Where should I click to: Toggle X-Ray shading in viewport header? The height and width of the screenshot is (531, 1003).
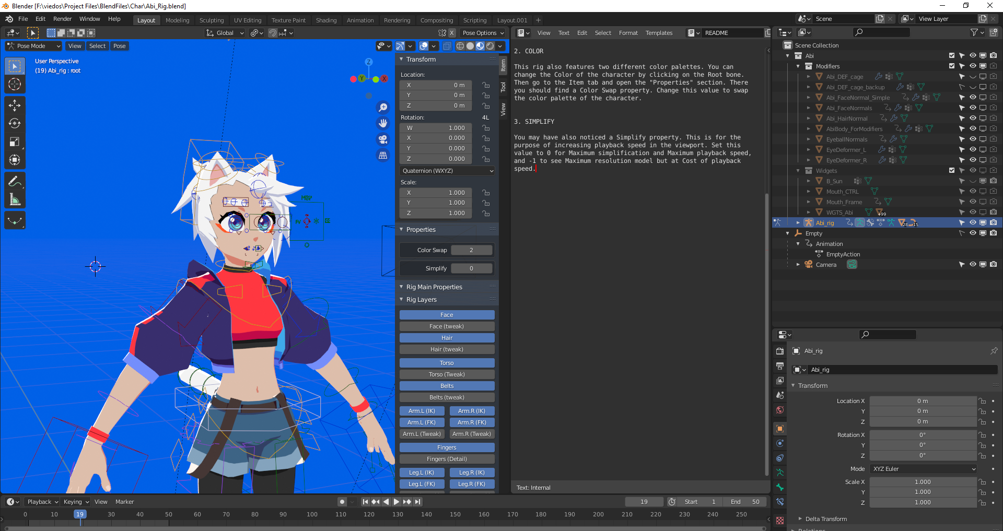(x=447, y=46)
